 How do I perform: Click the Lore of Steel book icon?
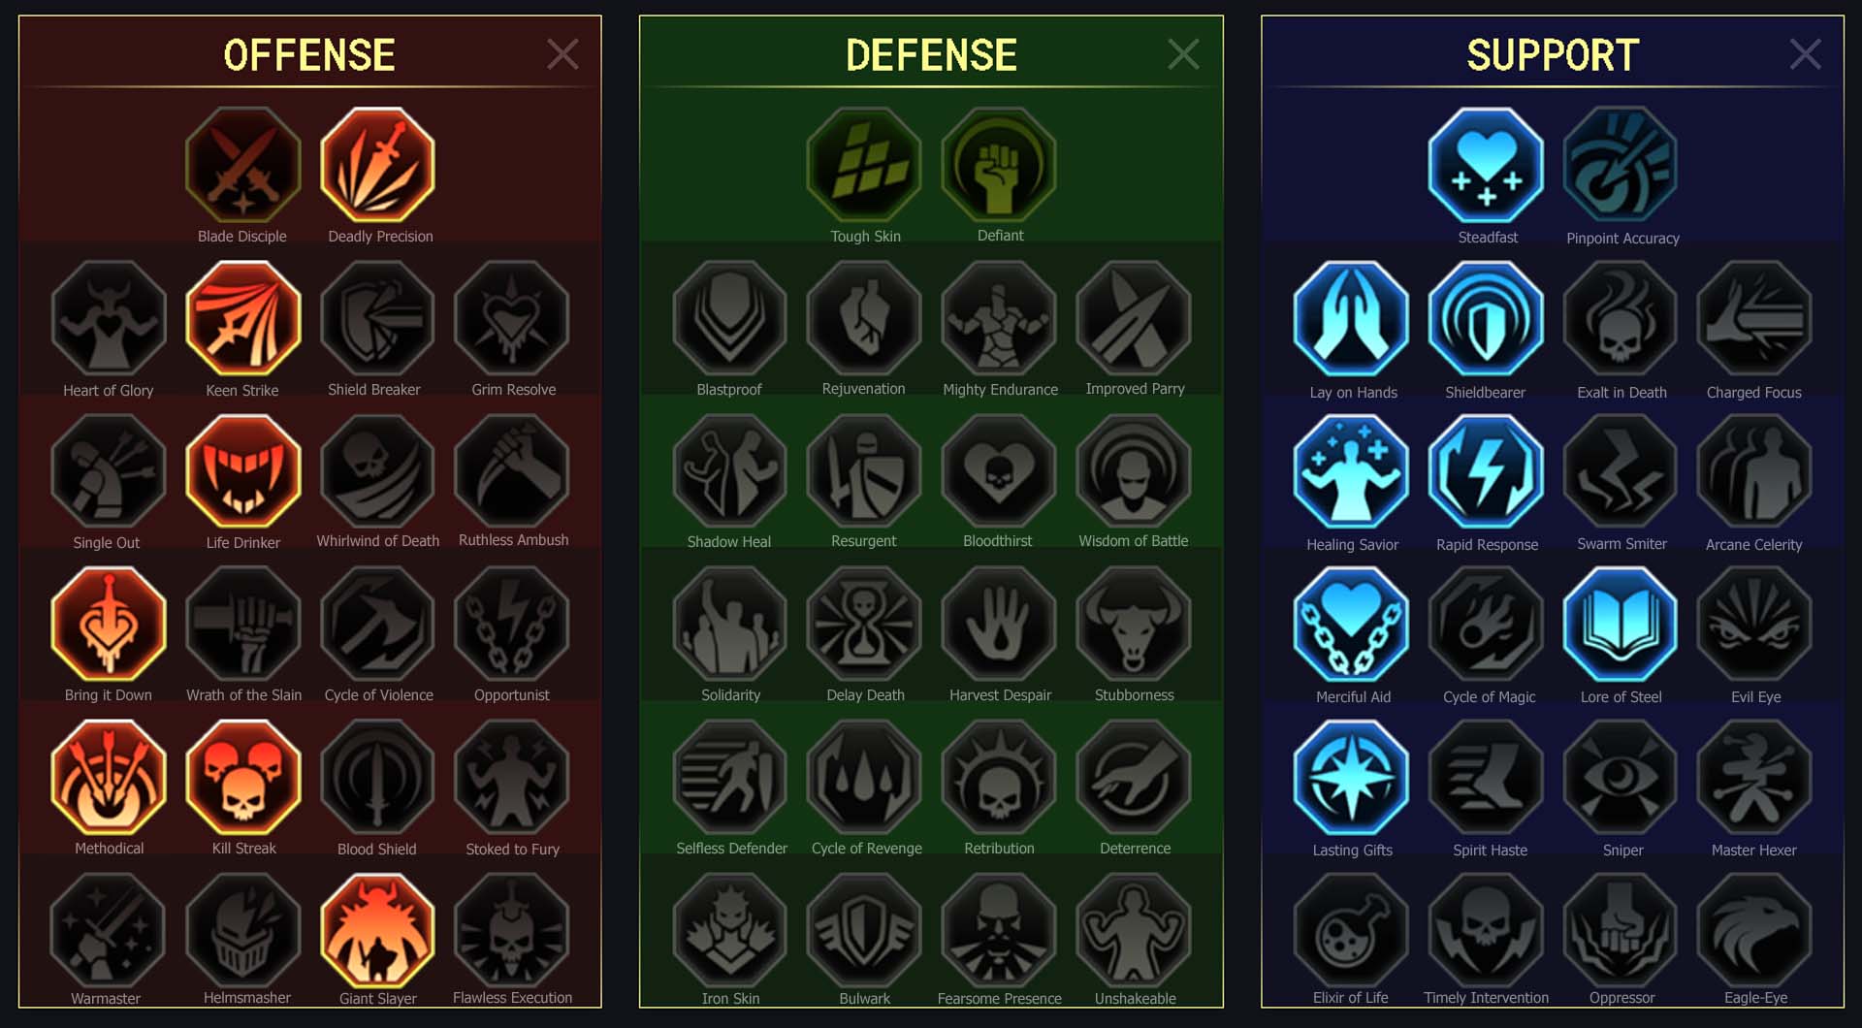click(x=1621, y=625)
